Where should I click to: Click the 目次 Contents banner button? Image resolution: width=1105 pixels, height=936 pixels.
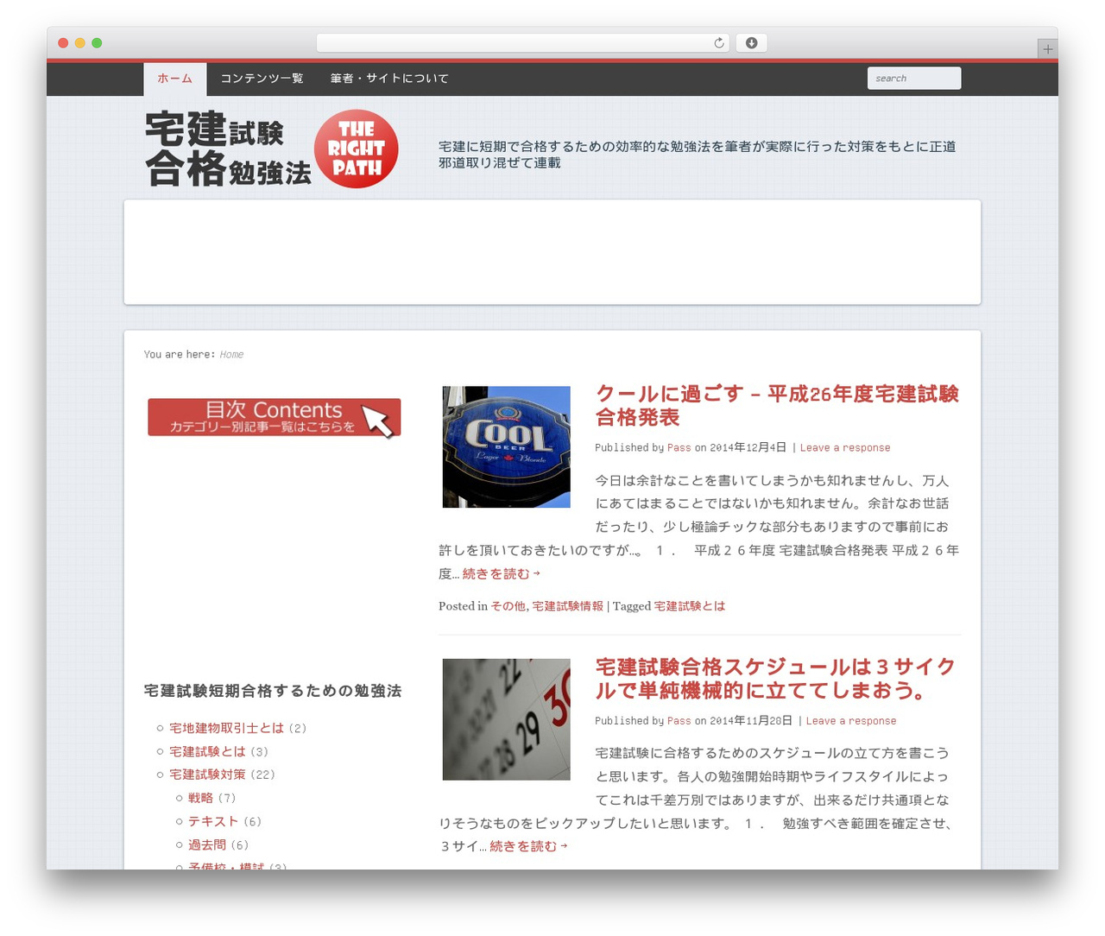274,417
